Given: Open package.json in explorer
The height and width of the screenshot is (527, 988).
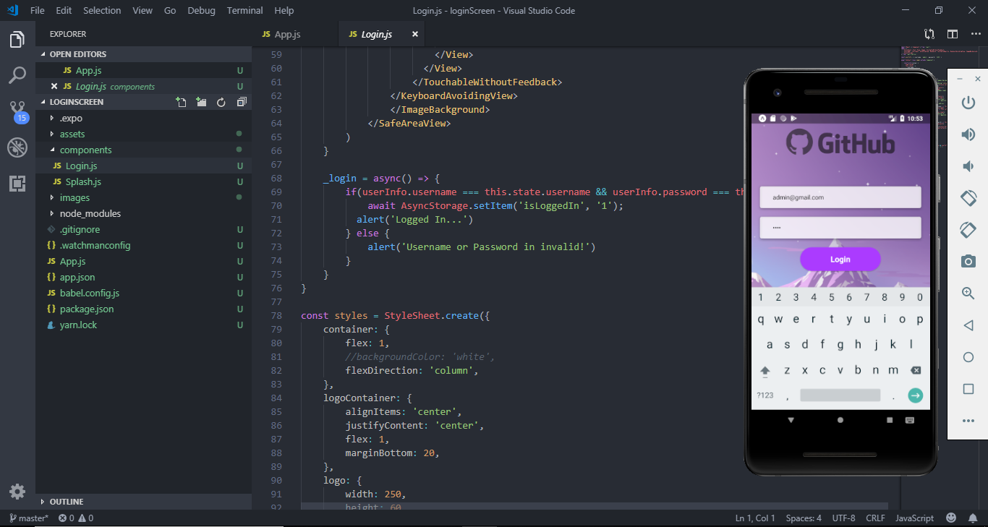Looking at the screenshot, I should click(144, 309).
